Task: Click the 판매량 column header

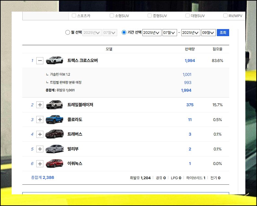Action: pos(190,49)
